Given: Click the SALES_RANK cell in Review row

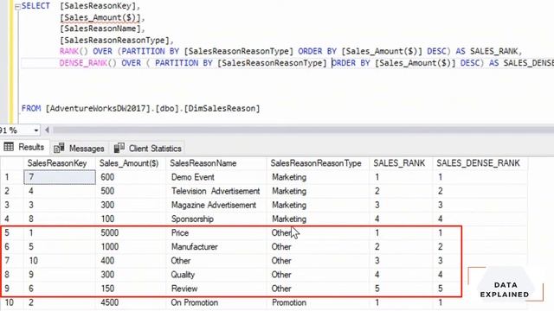Looking at the screenshot, I should (401, 289).
